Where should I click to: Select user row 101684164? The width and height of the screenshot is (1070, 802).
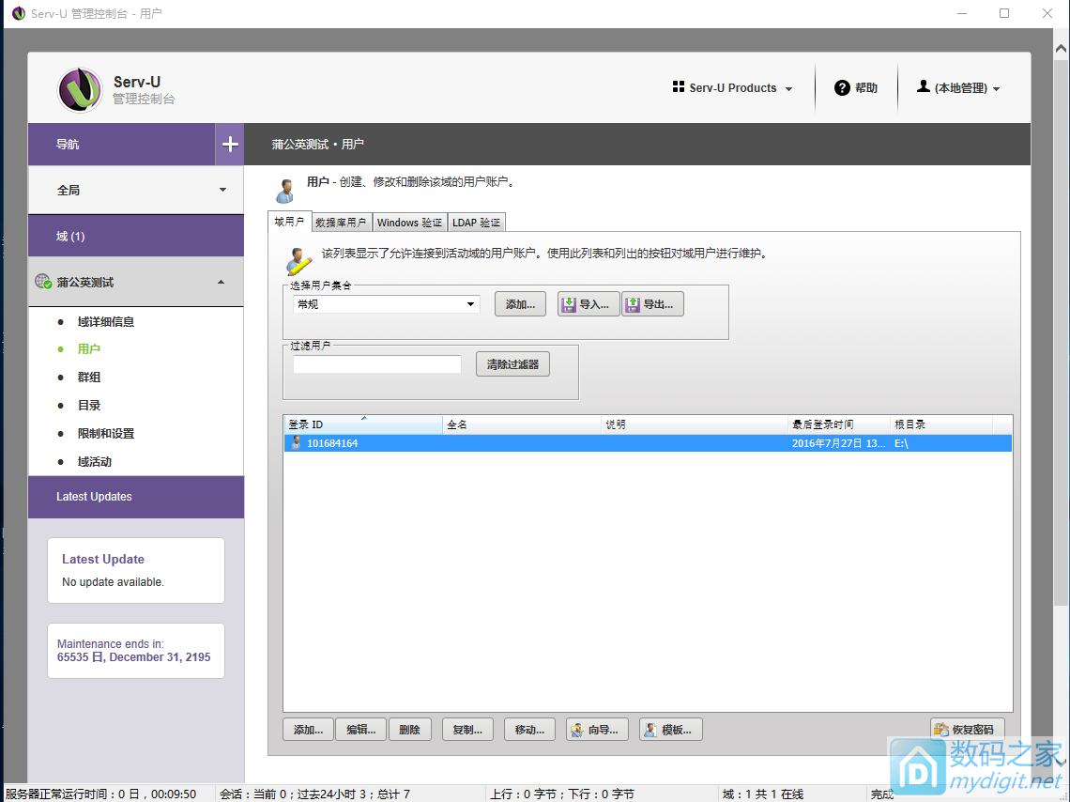click(648, 443)
